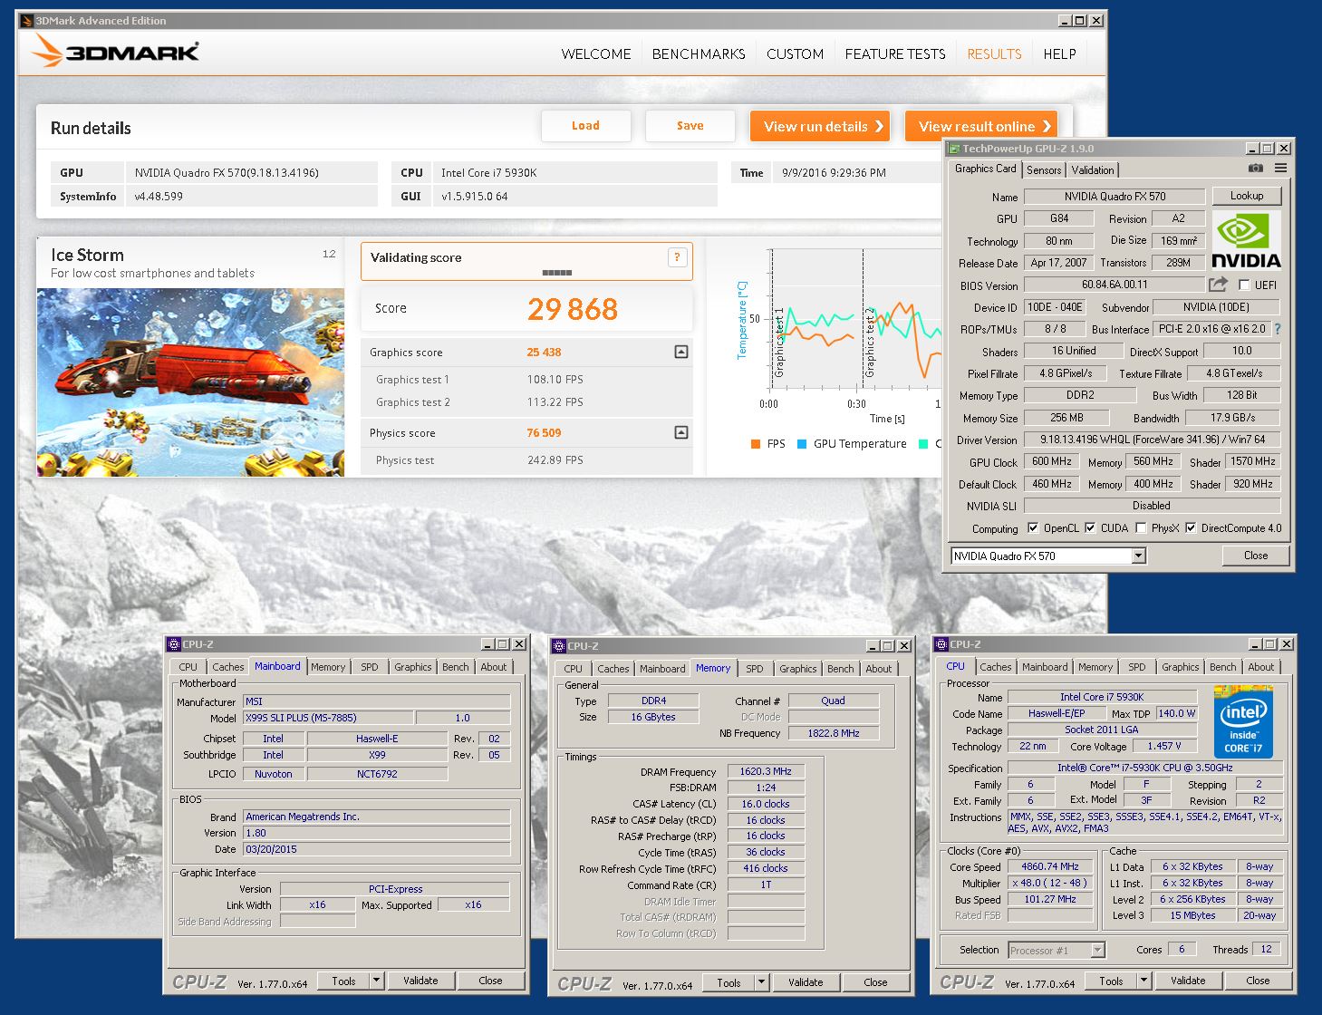1322x1015 pixels.
Task: Go to CUSTOM in 3DMark navigation
Action: (796, 54)
